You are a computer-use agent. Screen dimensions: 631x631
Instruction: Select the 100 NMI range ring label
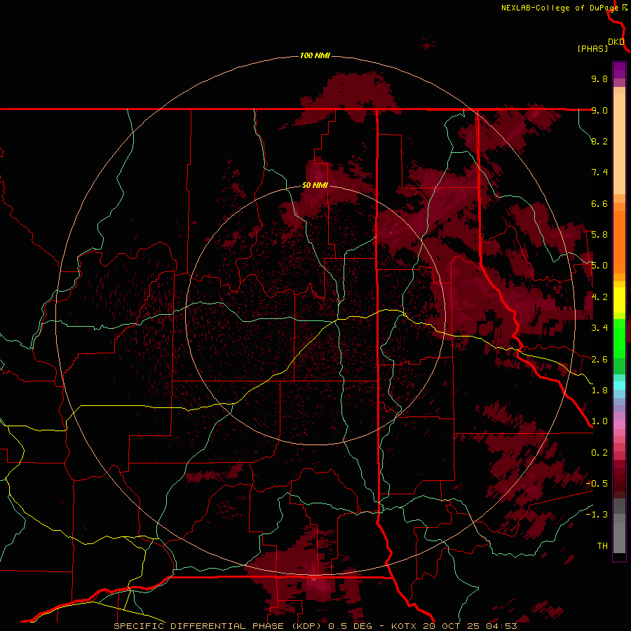pos(315,55)
